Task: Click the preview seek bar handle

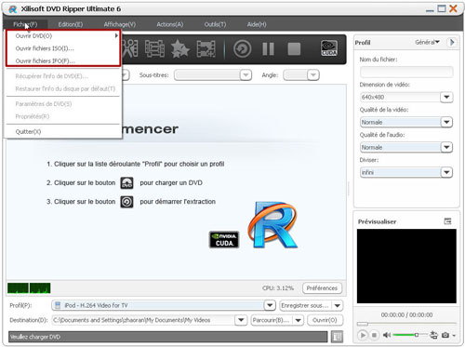Action: point(363,324)
